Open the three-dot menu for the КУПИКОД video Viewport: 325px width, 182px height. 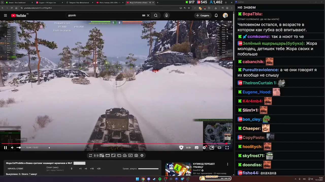click(x=227, y=164)
